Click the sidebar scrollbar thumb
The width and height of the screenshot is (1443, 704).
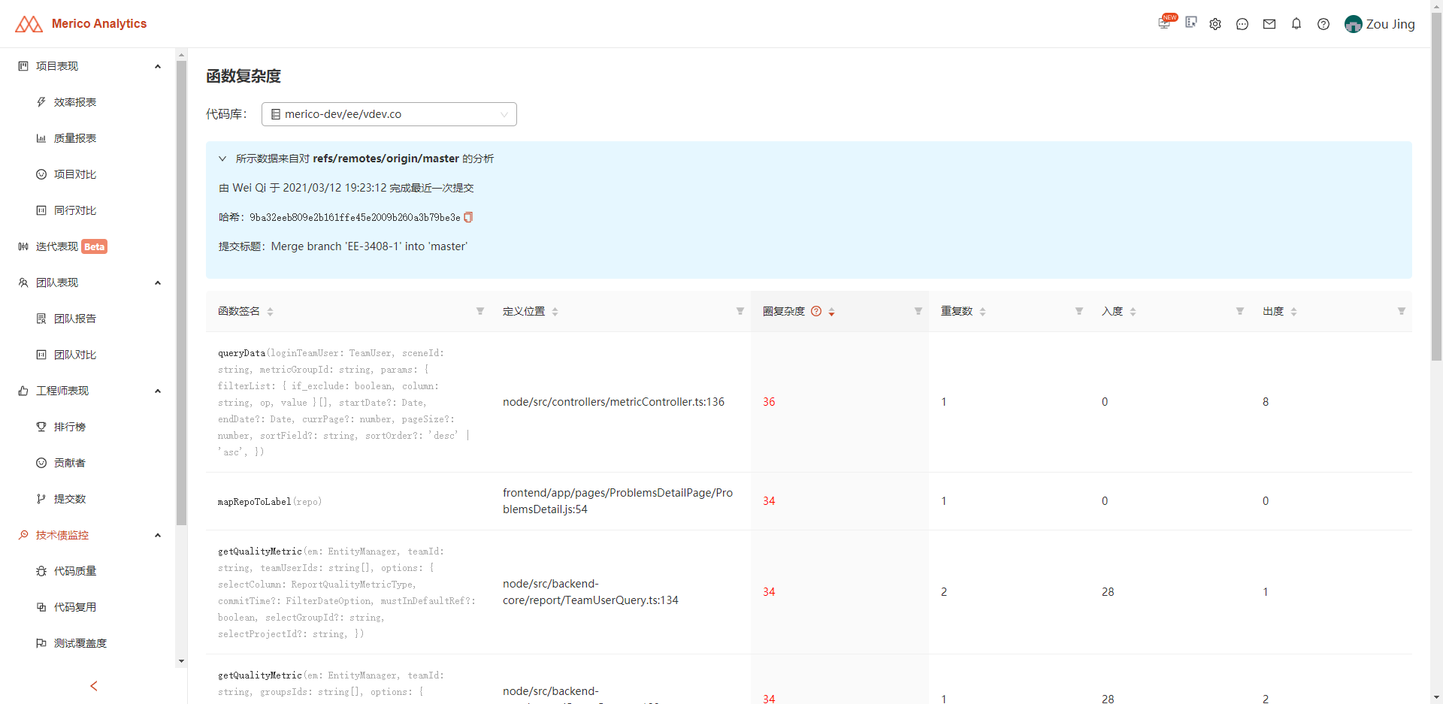click(x=181, y=293)
